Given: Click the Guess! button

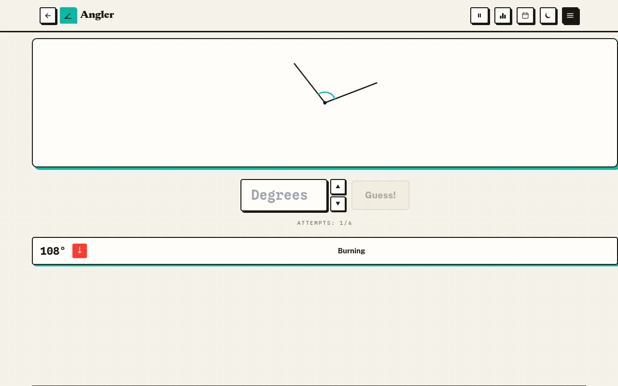Looking at the screenshot, I should [380, 195].
